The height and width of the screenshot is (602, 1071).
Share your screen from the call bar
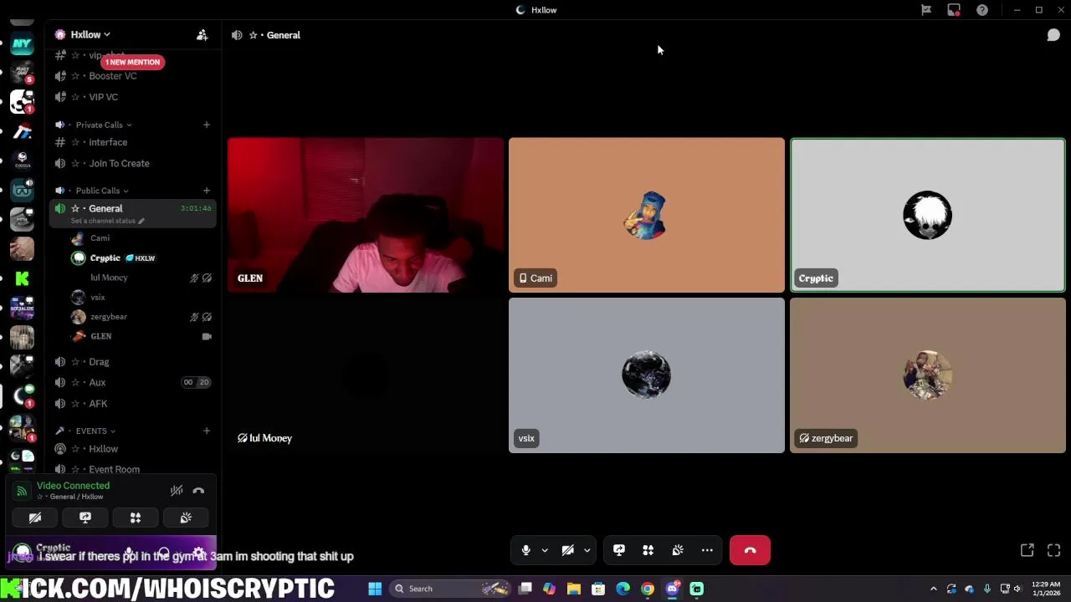coord(619,550)
